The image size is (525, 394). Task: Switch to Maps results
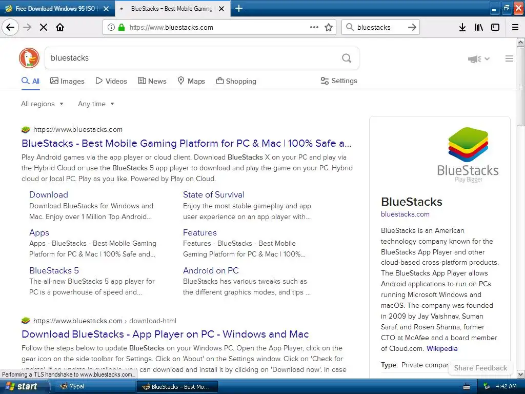pos(191,81)
